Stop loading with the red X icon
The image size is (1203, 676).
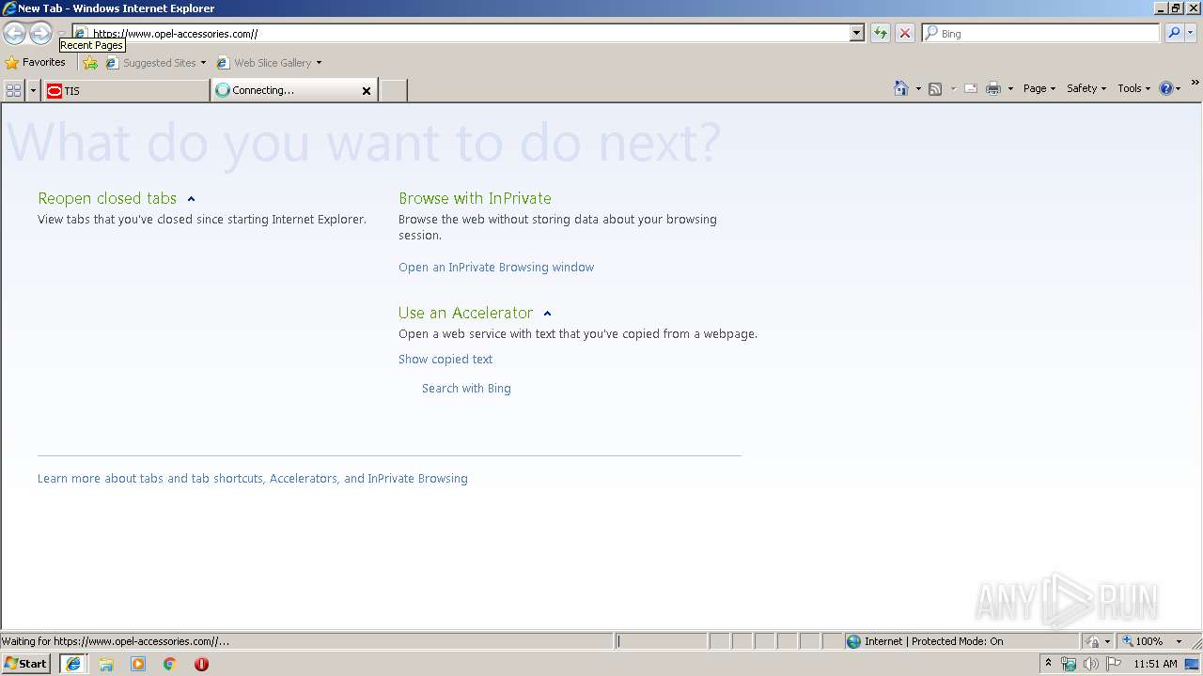pos(904,34)
